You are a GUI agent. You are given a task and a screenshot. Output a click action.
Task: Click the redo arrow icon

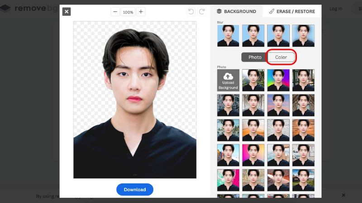[x=202, y=12]
